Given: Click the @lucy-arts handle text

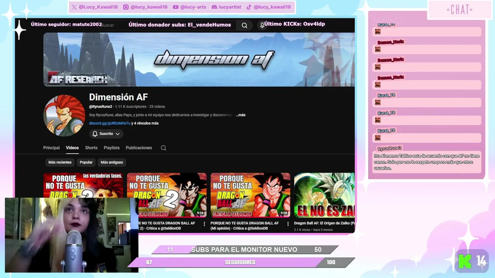Looking at the screenshot, I should 193,7.
